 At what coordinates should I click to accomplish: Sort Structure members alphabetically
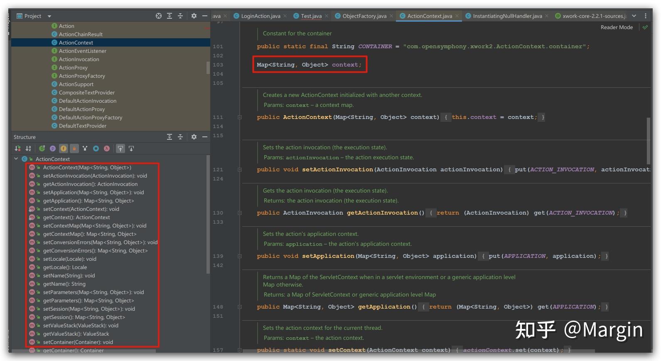click(x=28, y=148)
